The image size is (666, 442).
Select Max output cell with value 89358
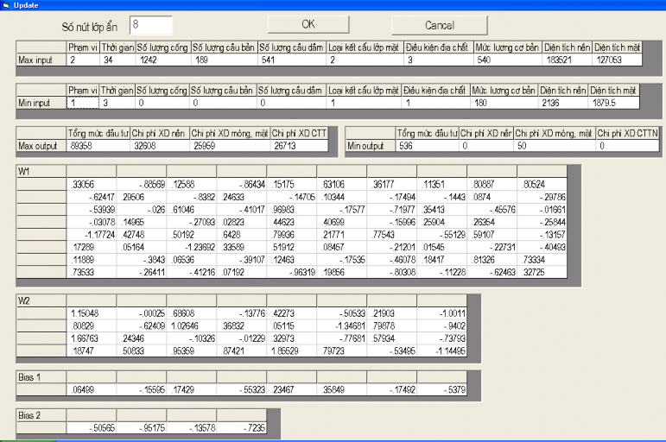(98, 145)
